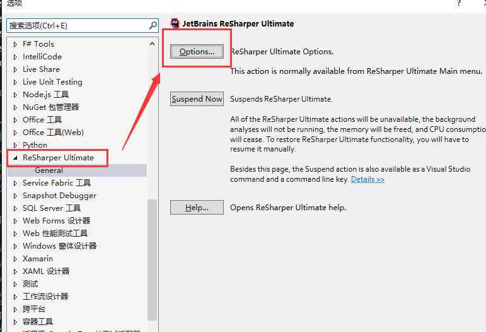Select General under ReSharper Ultimate
486x332 pixels.
tap(49, 170)
